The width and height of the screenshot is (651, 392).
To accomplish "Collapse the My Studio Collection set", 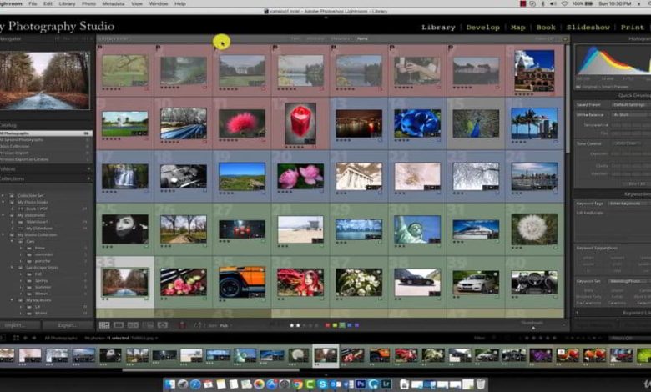I will click(3, 235).
